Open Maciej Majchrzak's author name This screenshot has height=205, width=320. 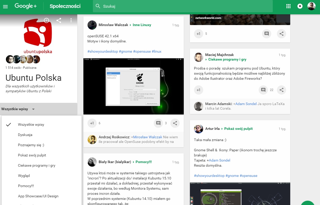pyautogui.click(x=219, y=55)
